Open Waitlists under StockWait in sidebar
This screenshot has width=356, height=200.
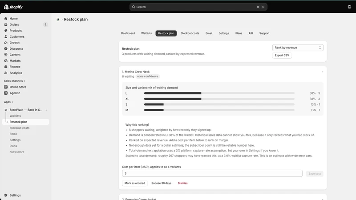point(15,116)
